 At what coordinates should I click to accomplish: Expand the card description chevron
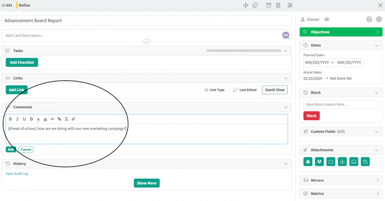147,42
